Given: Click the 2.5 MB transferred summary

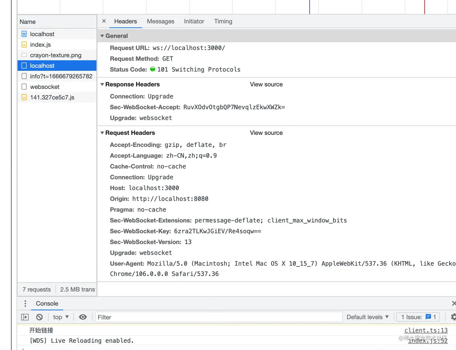Looking at the screenshot, I should [78, 289].
